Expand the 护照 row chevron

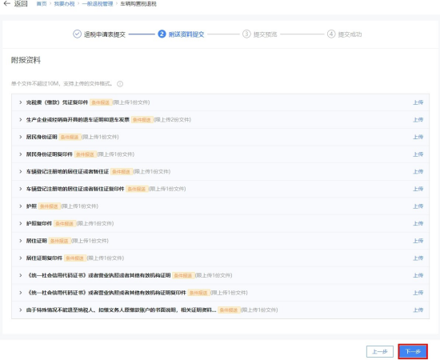pyautogui.click(x=21, y=206)
